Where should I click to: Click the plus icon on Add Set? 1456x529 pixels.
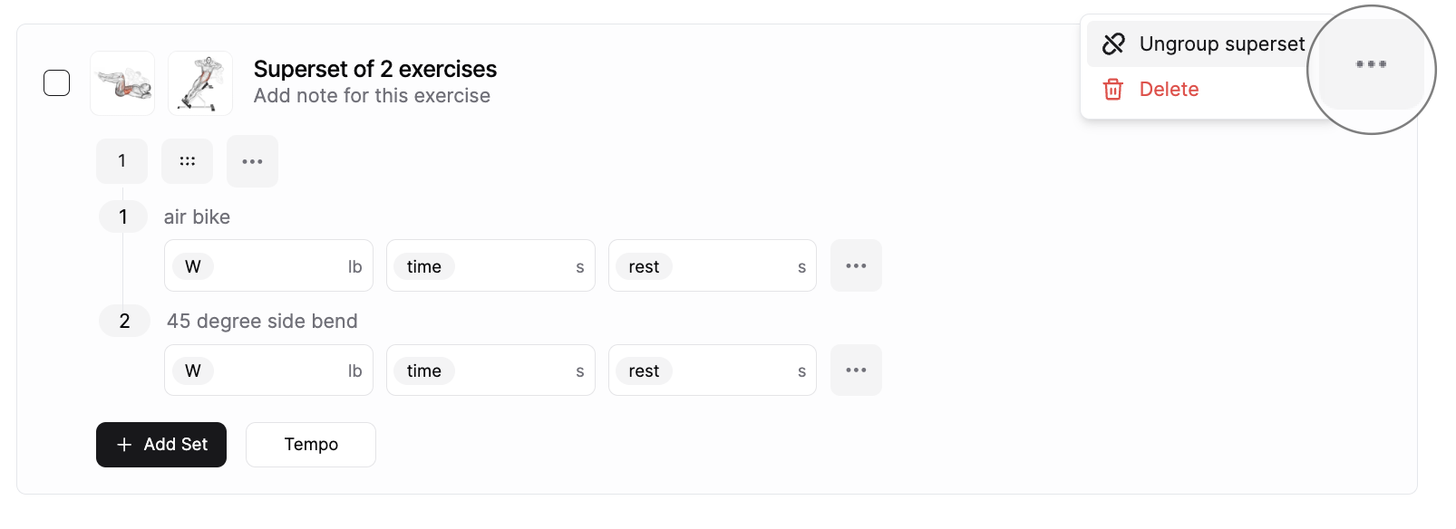pos(124,444)
